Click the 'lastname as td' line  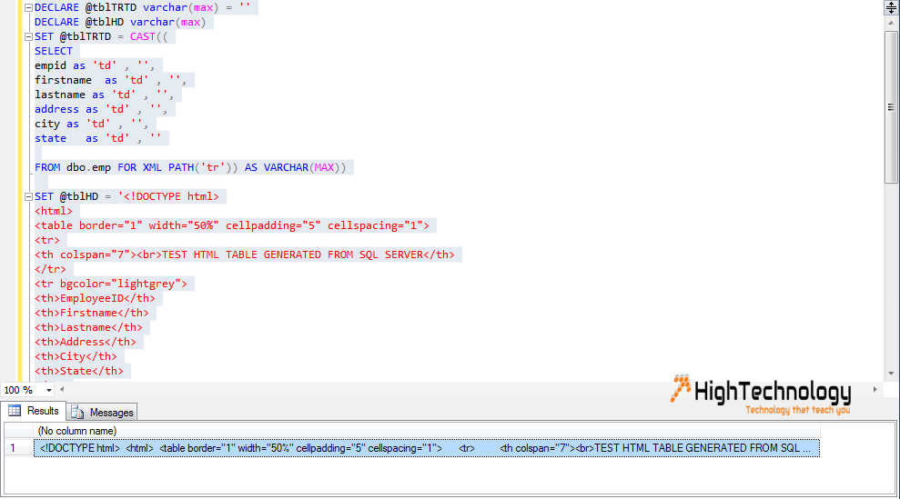pyautogui.click(x=104, y=95)
